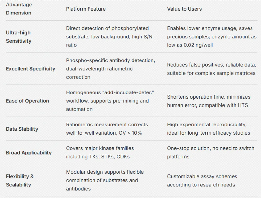The height and width of the screenshot is (198, 261).
Task: Click the "High experimental reproducibility" value cell
Action: point(208,129)
